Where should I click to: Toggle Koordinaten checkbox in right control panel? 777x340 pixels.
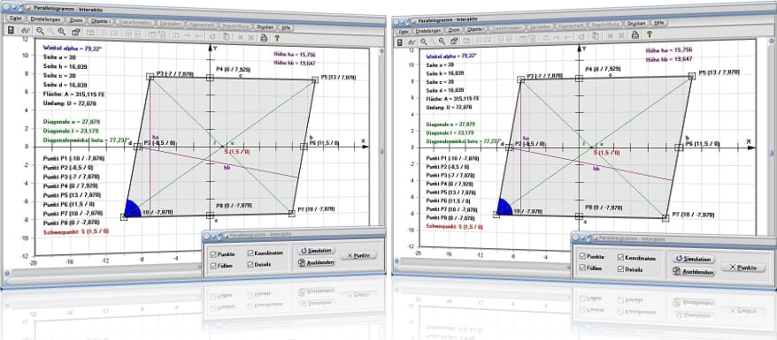tap(621, 258)
